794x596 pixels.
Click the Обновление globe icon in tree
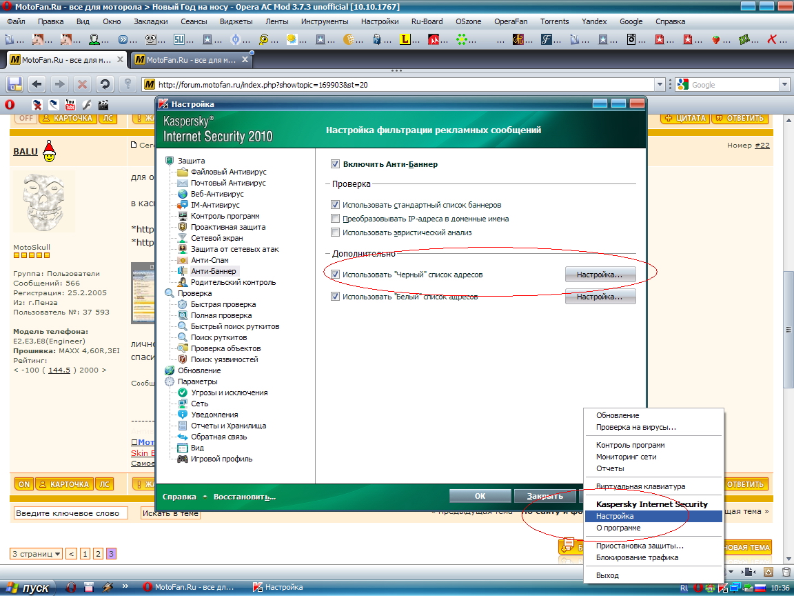point(170,370)
